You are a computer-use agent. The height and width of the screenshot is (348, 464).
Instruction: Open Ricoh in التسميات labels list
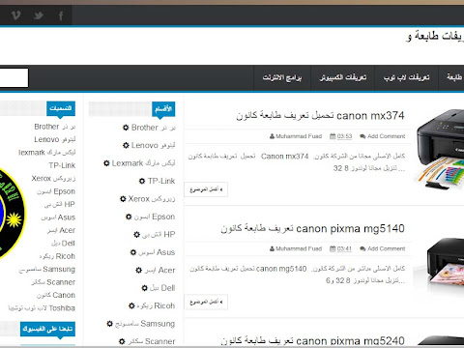57,256
